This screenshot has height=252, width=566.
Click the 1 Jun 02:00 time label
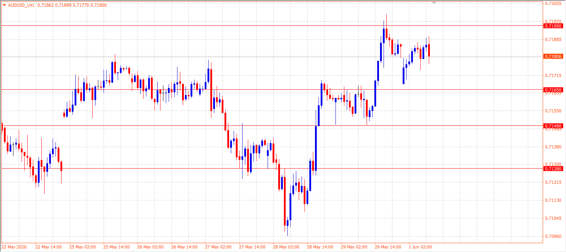pyautogui.click(x=420, y=247)
